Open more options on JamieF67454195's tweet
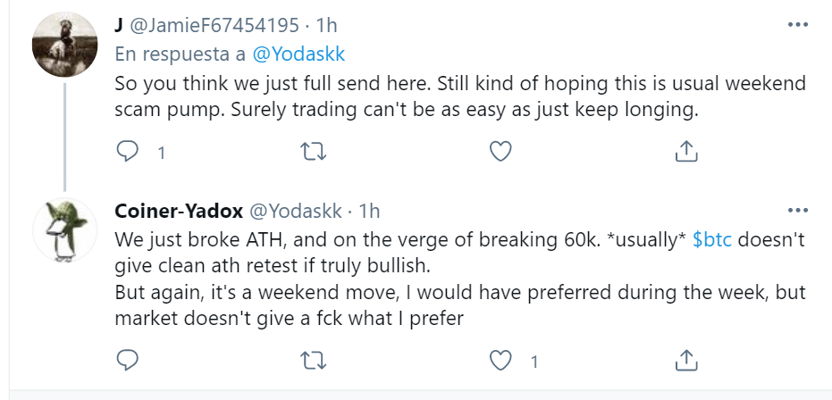 coord(797,26)
